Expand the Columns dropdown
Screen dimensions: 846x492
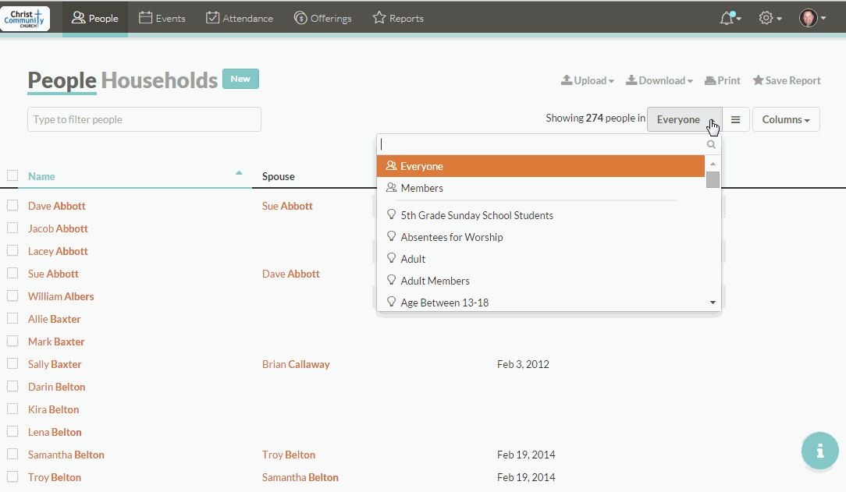coord(786,119)
